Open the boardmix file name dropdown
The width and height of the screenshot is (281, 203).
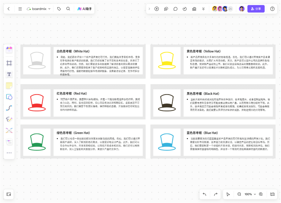(39, 9)
